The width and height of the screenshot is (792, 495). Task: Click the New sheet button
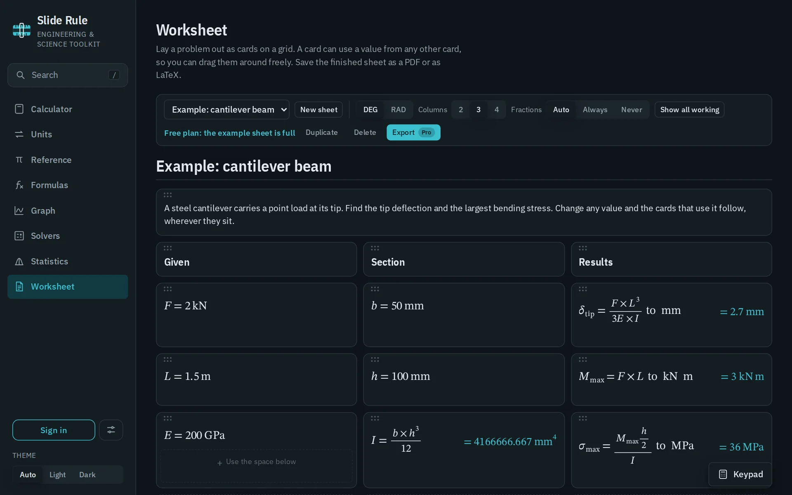318,110
